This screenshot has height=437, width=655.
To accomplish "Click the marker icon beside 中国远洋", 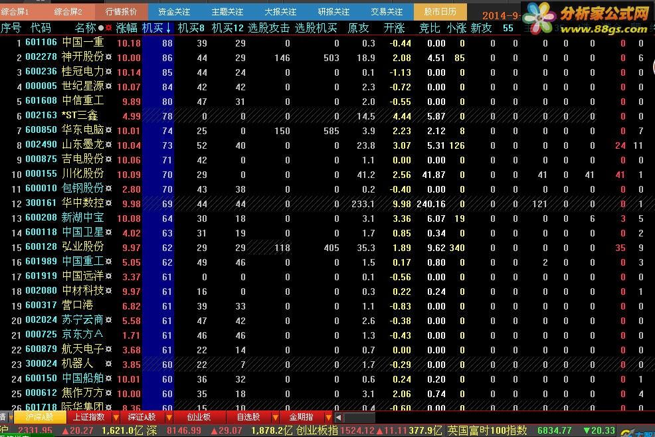I will point(108,276).
